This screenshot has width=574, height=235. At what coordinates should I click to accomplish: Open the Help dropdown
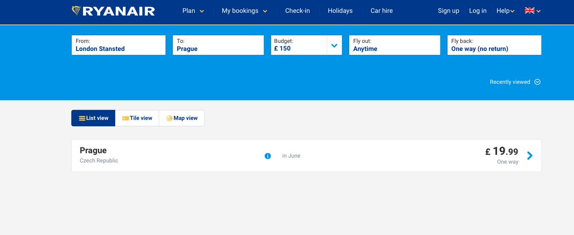click(506, 11)
